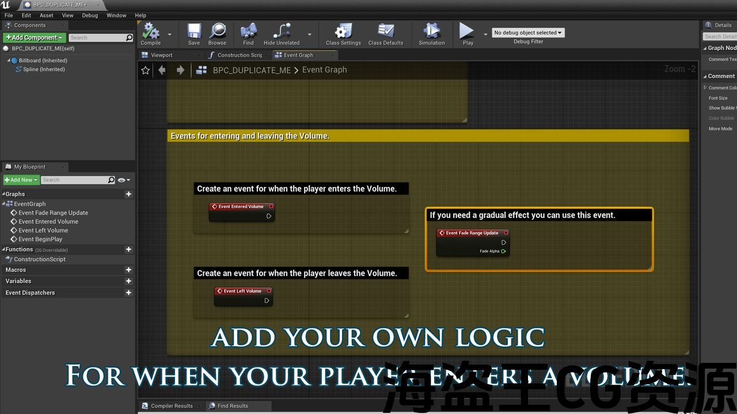737x414 pixels.
Task: Open Class Settings from toolbar
Action: [x=343, y=32]
